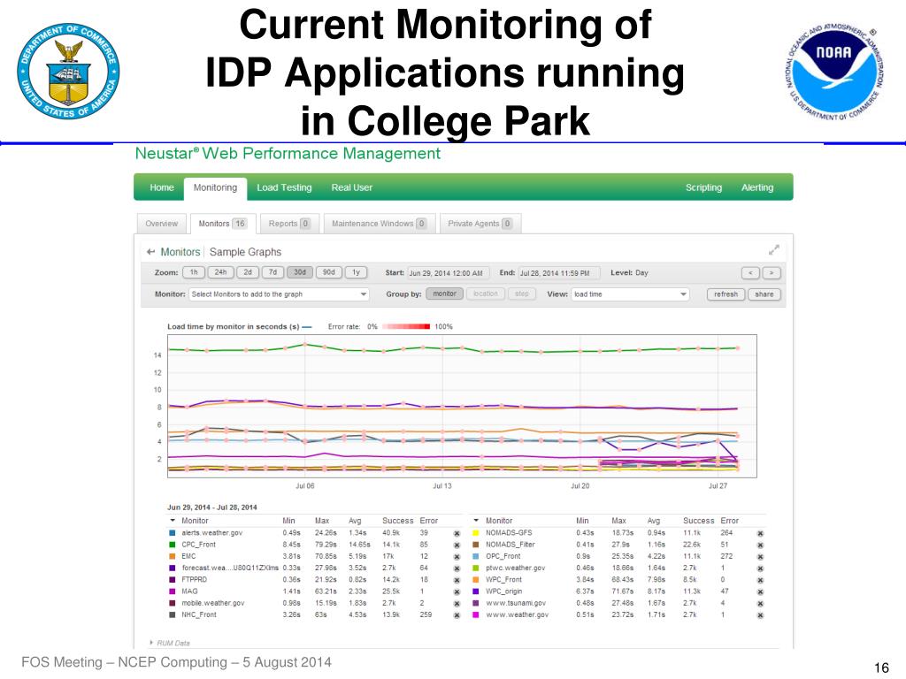This screenshot has height=679, width=906.
Task: Open Select Monitors to add dropdown
Action: pos(279,294)
